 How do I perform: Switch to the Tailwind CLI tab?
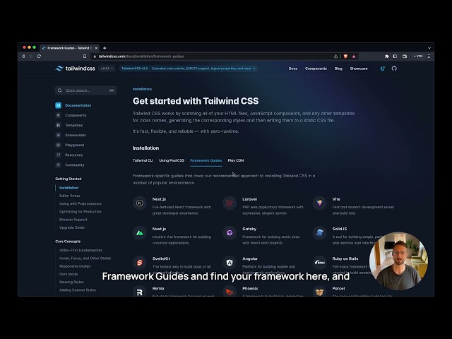tap(143, 160)
